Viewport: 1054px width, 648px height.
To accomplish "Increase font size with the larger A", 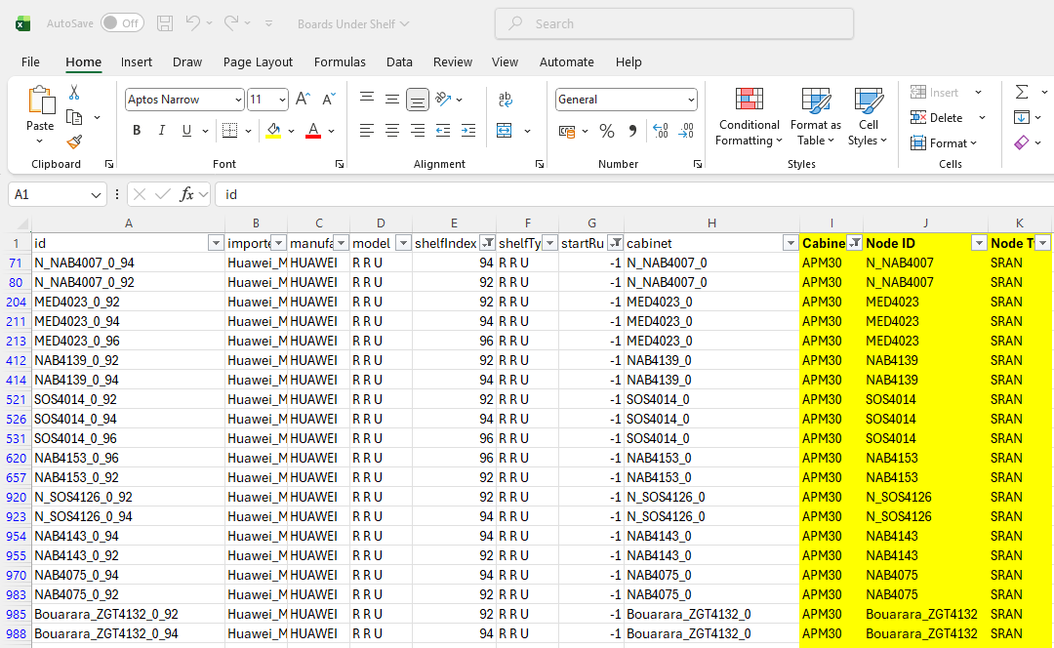I will coord(303,100).
